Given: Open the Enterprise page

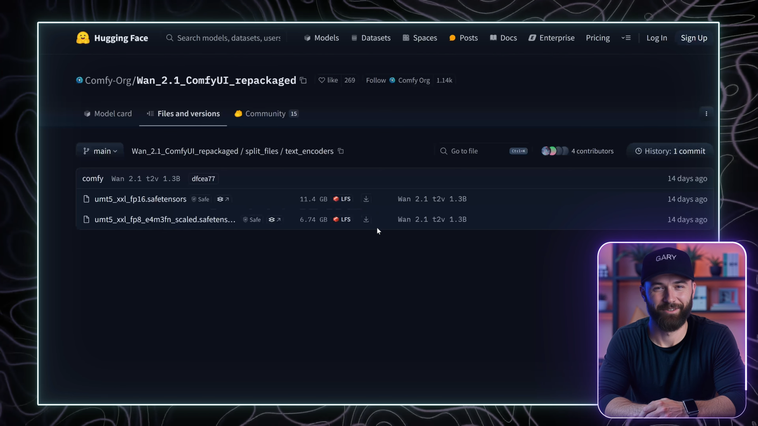Looking at the screenshot, I should pos(551,38).
